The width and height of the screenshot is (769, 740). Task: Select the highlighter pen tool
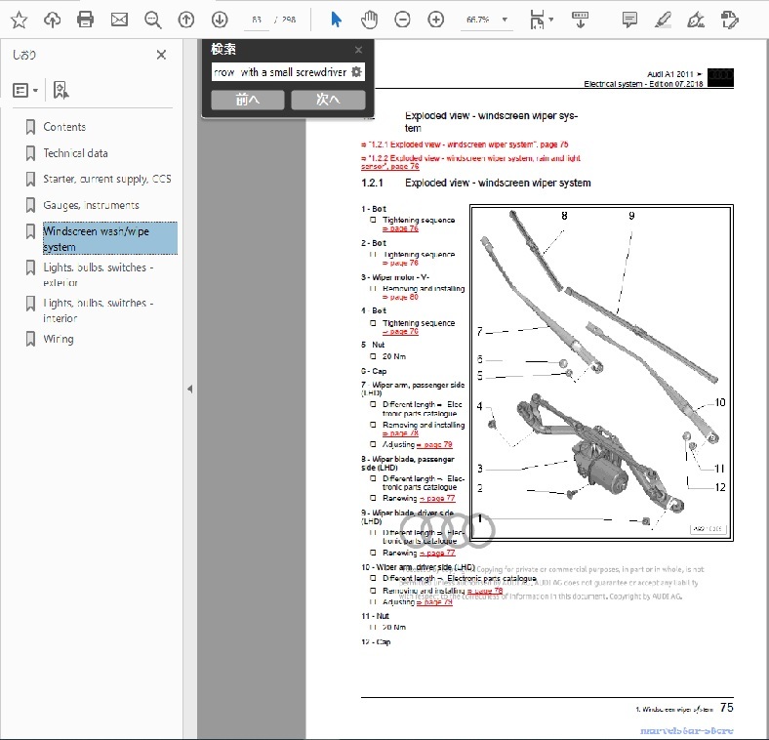pyautogui.click(x=663, y=20)
